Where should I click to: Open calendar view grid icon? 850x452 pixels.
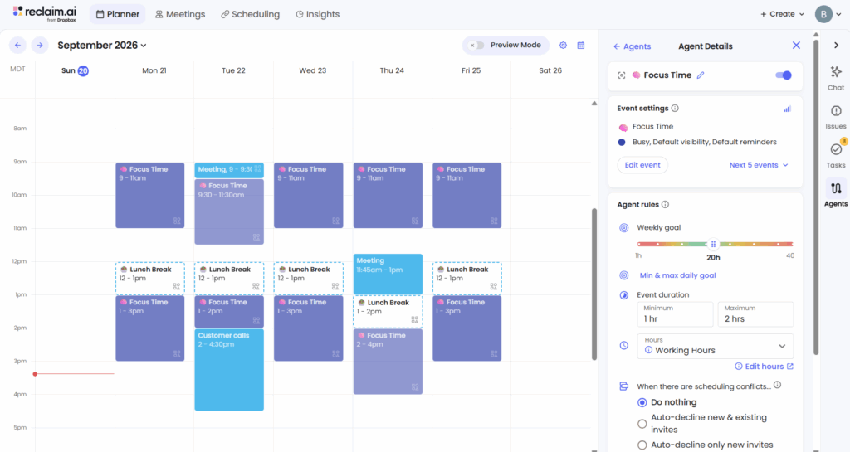tap(580, 46)
